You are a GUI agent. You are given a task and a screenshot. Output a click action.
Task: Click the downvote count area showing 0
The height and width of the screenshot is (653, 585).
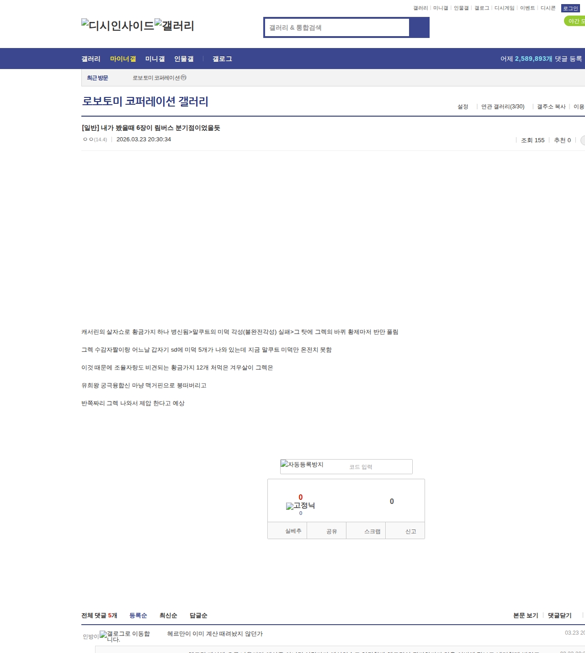coord(392,501)
